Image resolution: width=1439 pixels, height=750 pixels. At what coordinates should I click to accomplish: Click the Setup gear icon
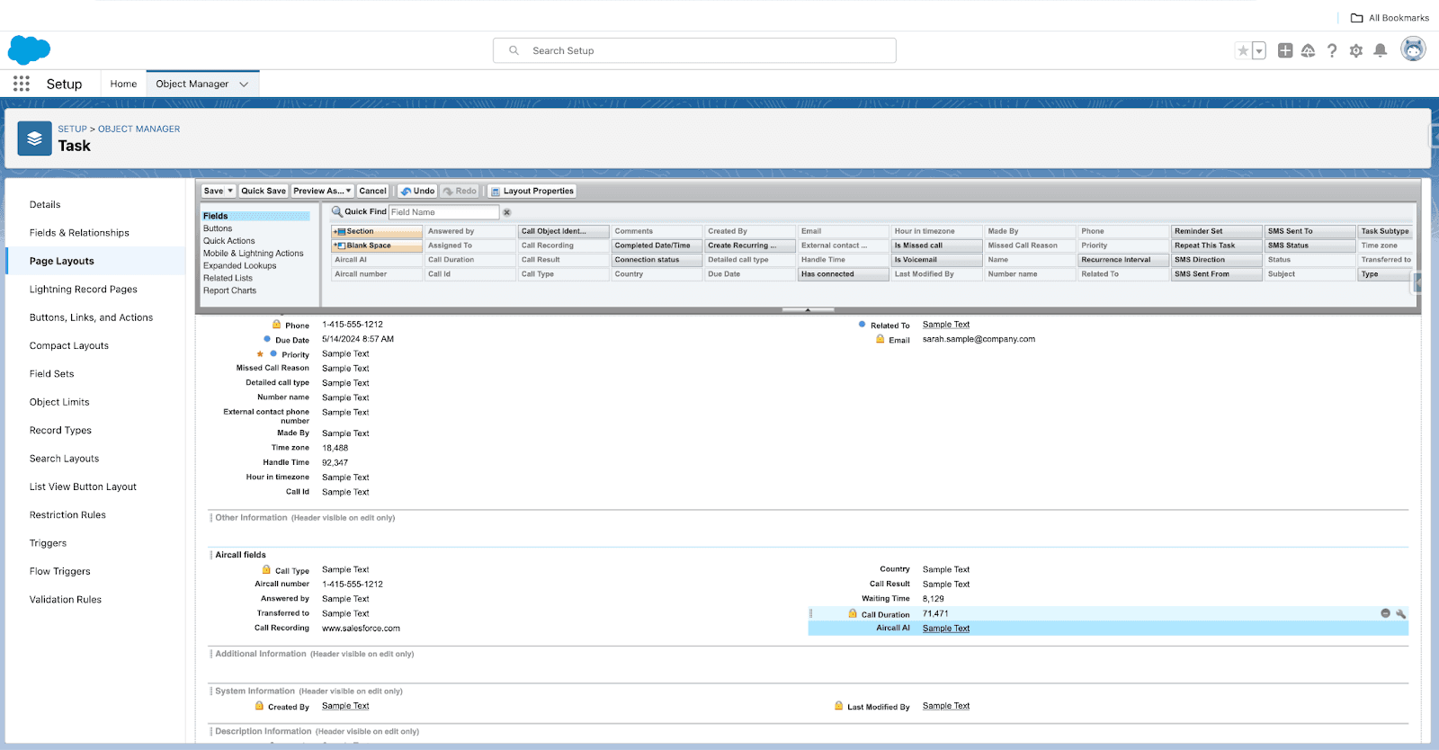pyautogui.click(x=1356, y=51)
